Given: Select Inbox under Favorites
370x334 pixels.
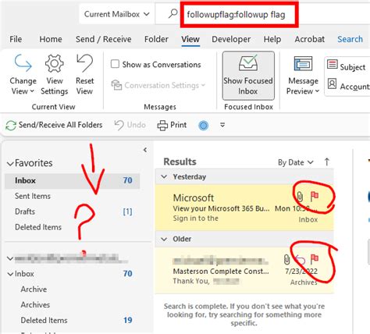Looking at the screenshot, I should click(x=73, y=180).
